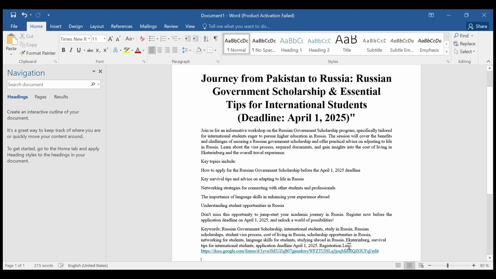Toggle numbered list formatting
This screenshot has height=279, width=496.
pos(164,39)
